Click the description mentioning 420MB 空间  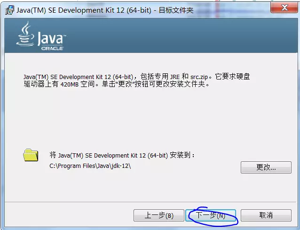pyautogui.click(x=137, y=80)
